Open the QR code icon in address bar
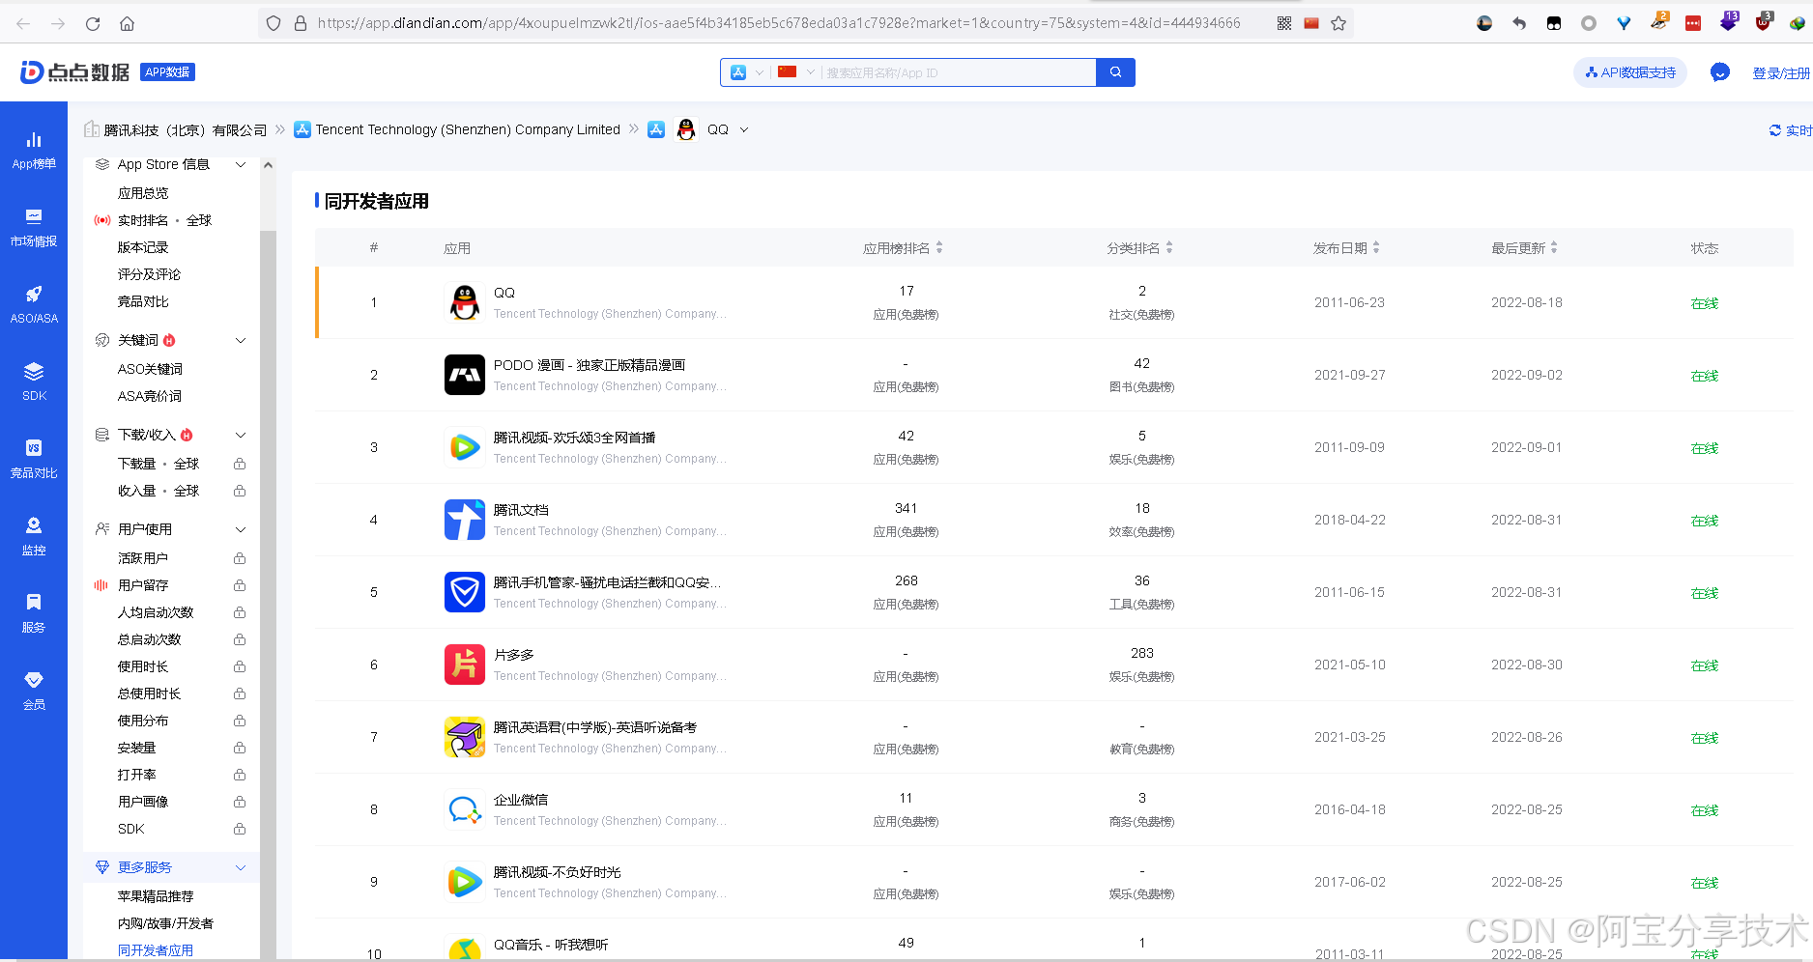Screen dimensions: 1813x962 (x=1284, y=23)
